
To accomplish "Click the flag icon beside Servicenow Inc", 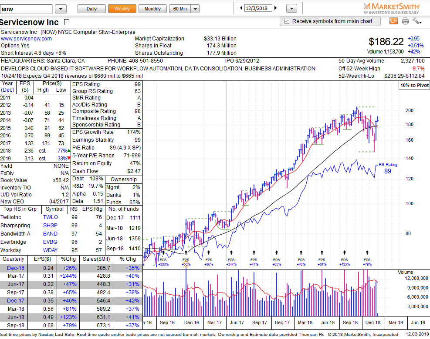I will pos(66,22).
